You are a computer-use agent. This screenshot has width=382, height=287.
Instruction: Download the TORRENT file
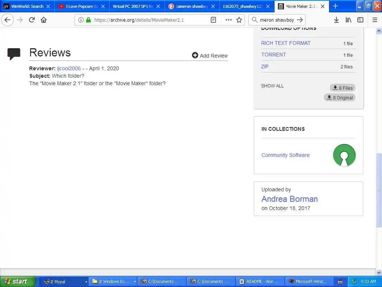click(273, 55)
